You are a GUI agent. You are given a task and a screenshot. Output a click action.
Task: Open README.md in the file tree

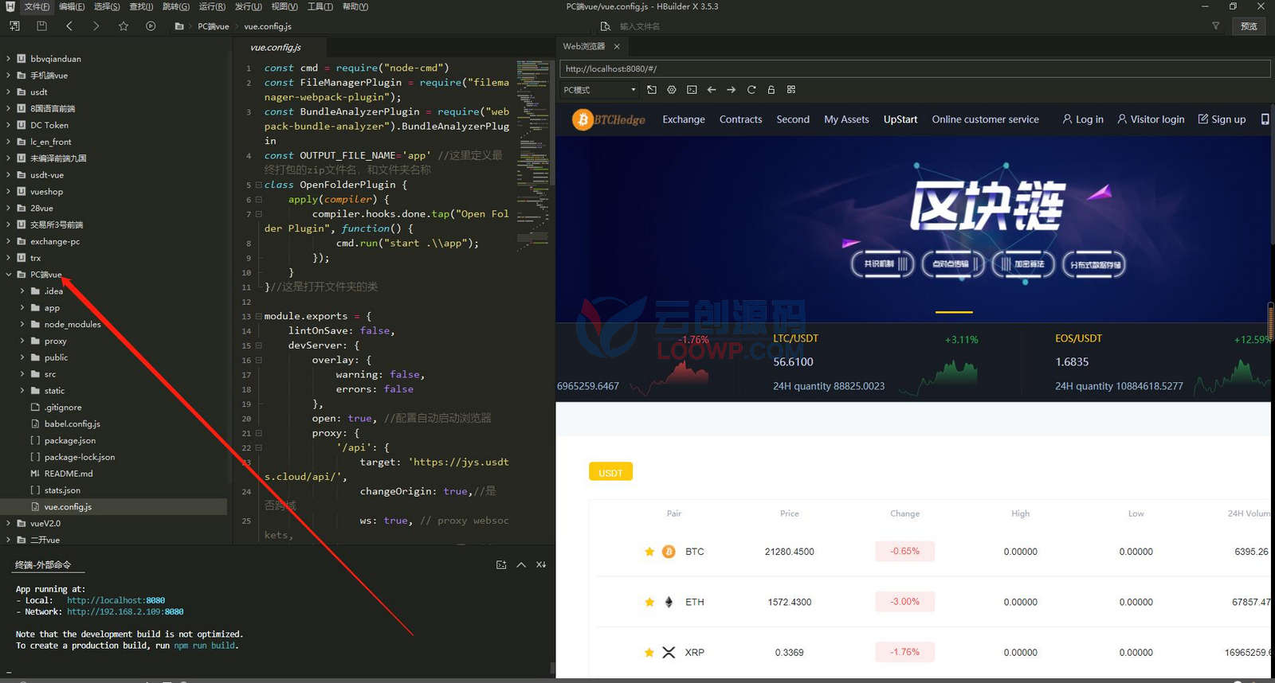coord(69,474)
